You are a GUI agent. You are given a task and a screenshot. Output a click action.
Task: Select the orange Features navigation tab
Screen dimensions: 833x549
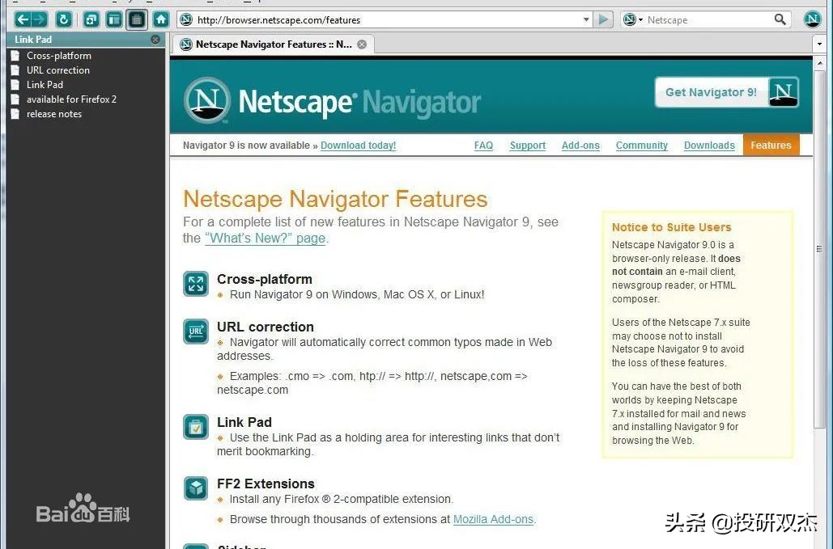(771, 146)
